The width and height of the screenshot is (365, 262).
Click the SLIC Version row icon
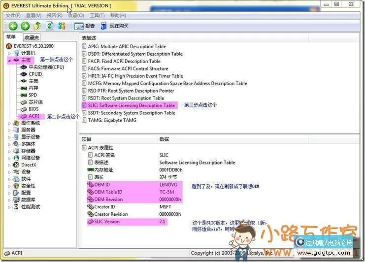tap(90, 222)
